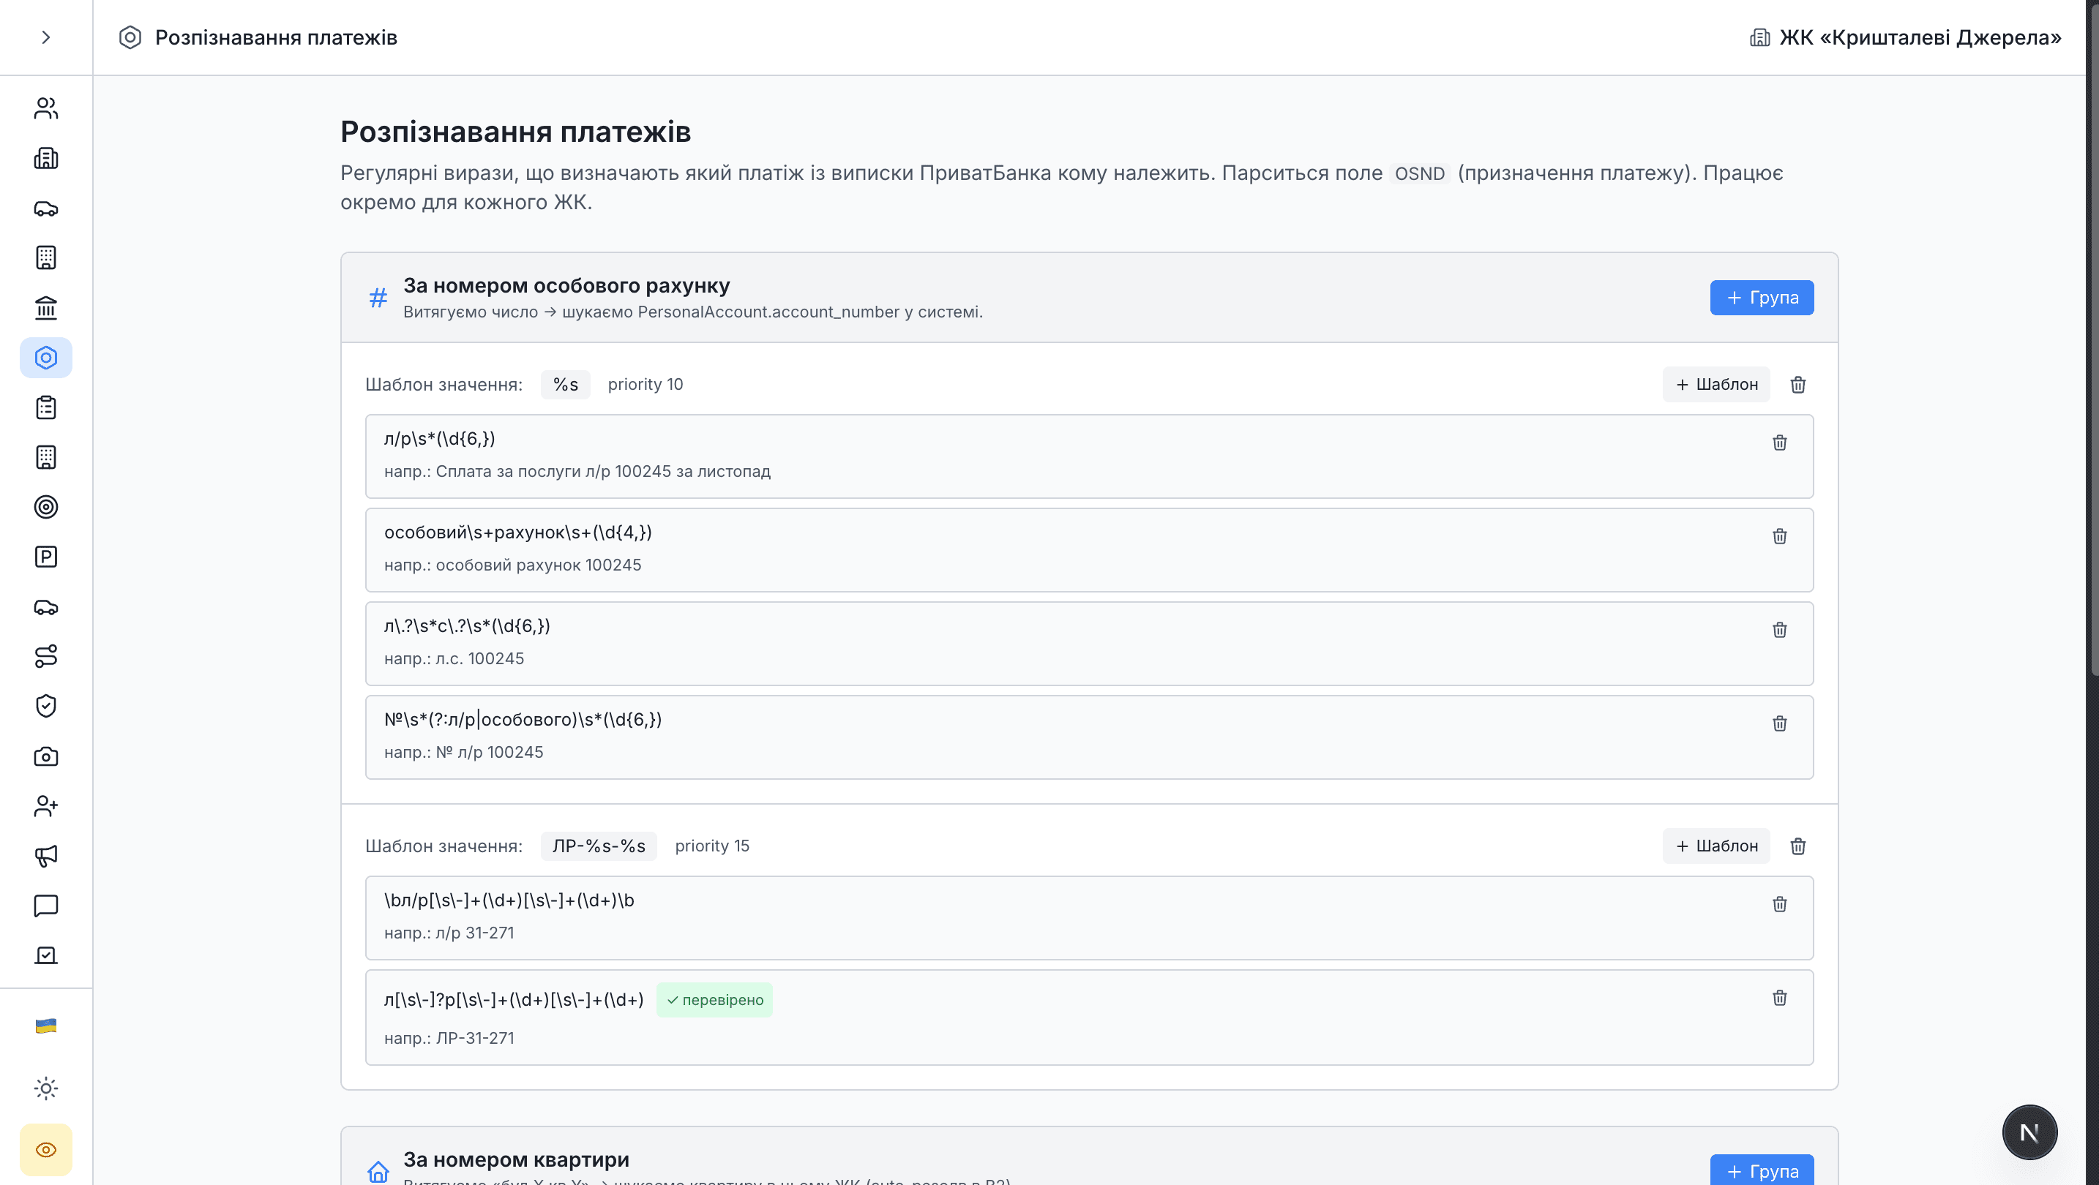Open the shield check icon in sidebar
Viewport: 2099px width, 1185px height.
click(45, 706)
